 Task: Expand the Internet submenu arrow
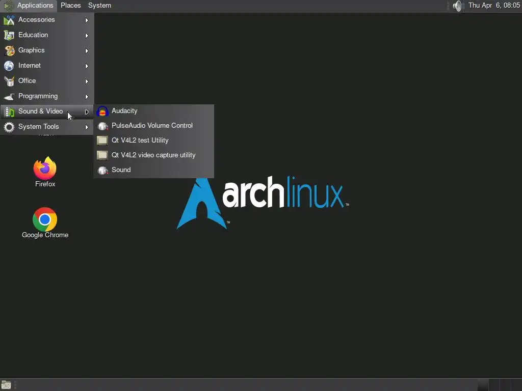pos(87,66)
